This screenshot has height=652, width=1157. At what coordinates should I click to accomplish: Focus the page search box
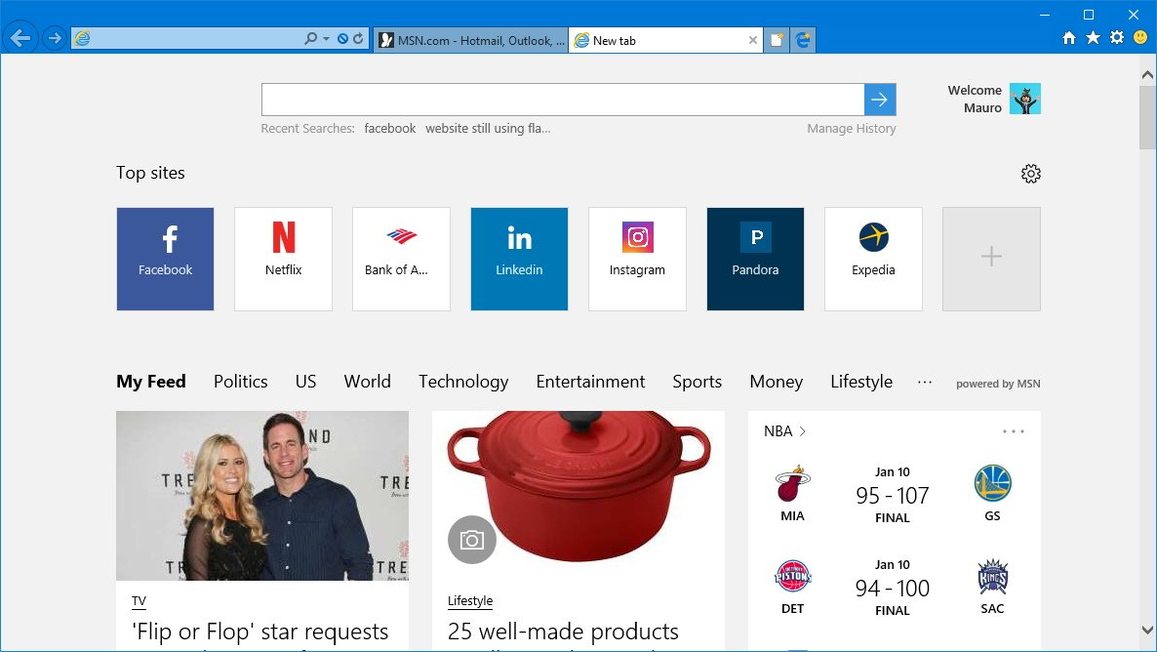(562, 100)
